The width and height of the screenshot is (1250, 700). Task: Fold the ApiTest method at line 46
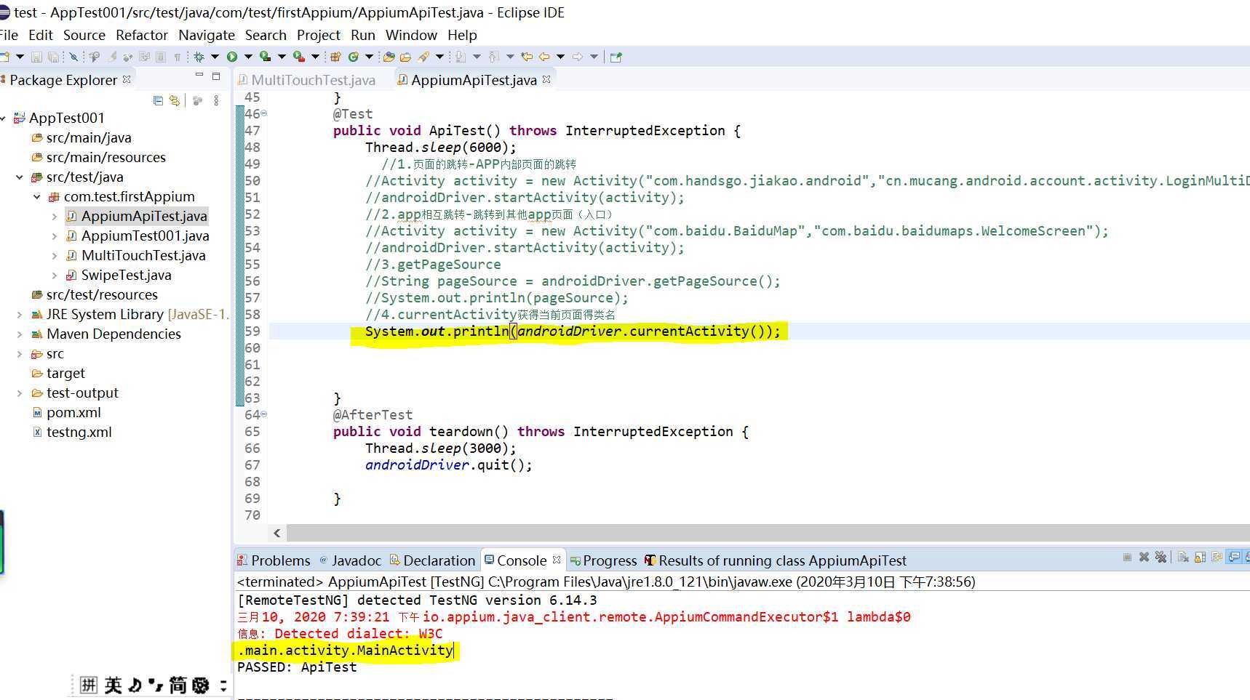(x=263, y=113)
